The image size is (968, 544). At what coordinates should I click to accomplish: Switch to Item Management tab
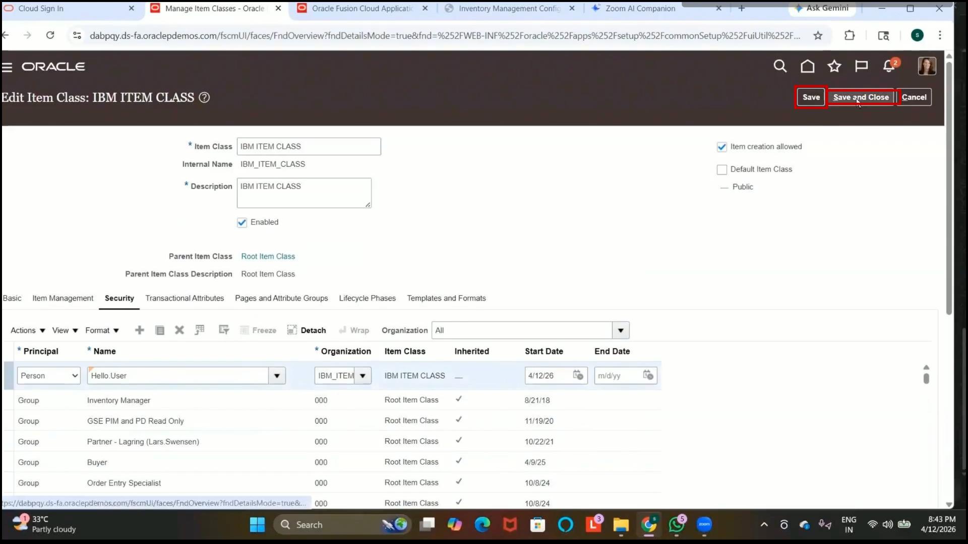[63, 298]
